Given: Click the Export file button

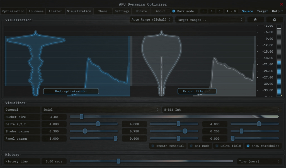Looking at the screenshot, I should tap(197, 91).
